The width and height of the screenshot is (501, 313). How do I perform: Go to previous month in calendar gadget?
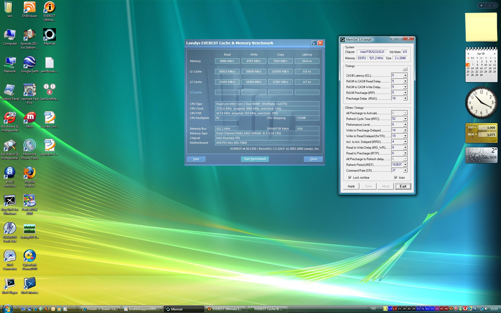pos(468,54)
